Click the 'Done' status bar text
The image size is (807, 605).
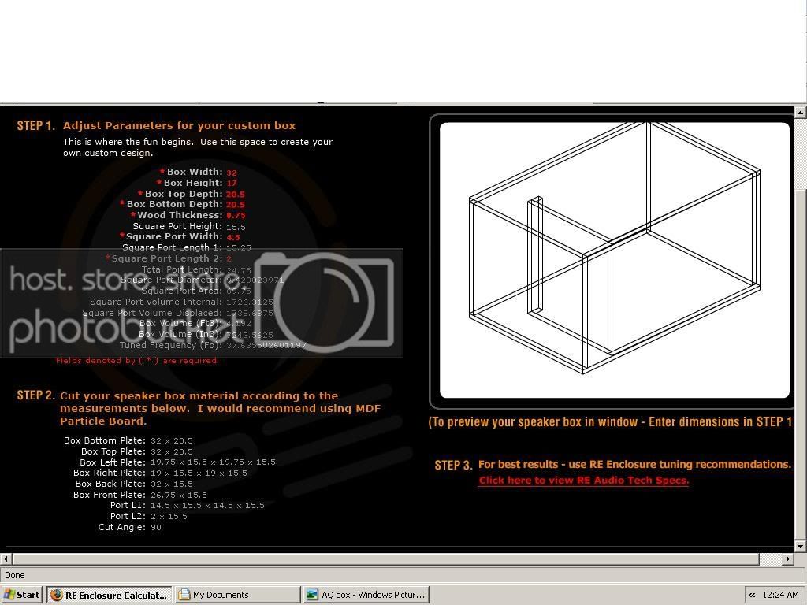point(15,575)
